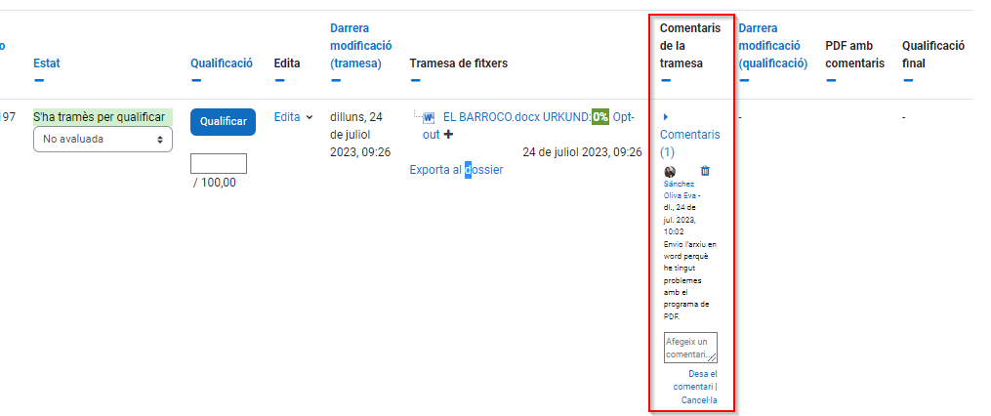Click the Exporta al dossier link
Screen dimensions: 991x416
coord(456,170)
